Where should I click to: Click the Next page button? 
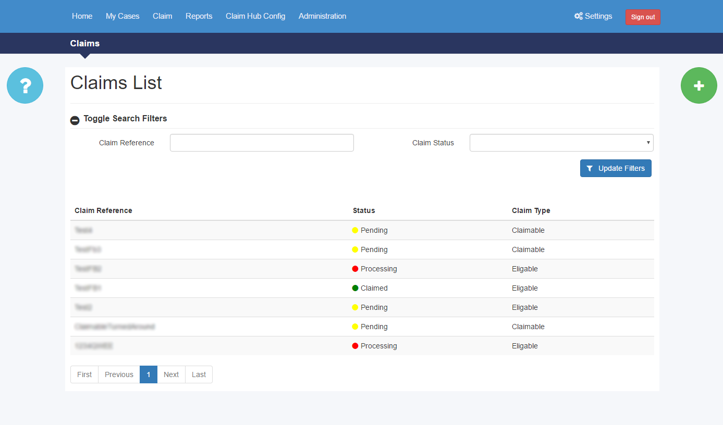[x=171, y=374]
